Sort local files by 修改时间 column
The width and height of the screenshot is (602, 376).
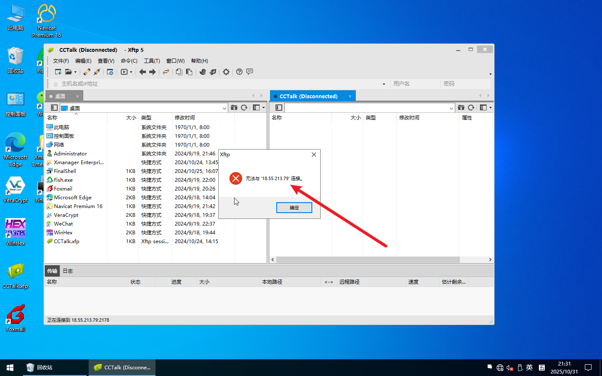click(185, 118)
